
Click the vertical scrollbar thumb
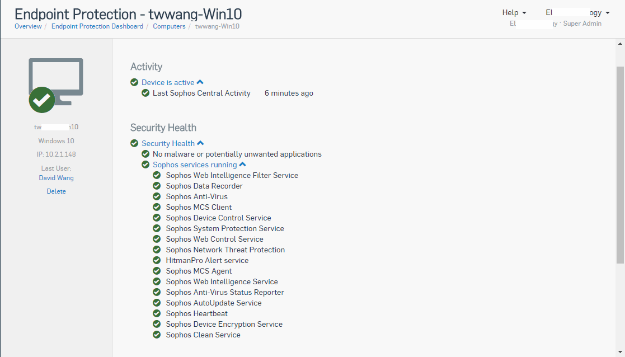[x=620, y=165]
